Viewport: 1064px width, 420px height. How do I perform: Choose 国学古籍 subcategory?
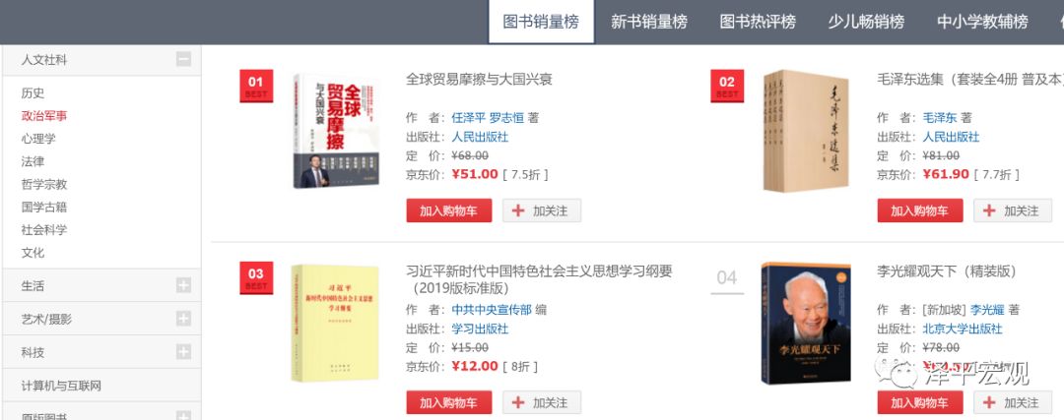tap(44, 207)
